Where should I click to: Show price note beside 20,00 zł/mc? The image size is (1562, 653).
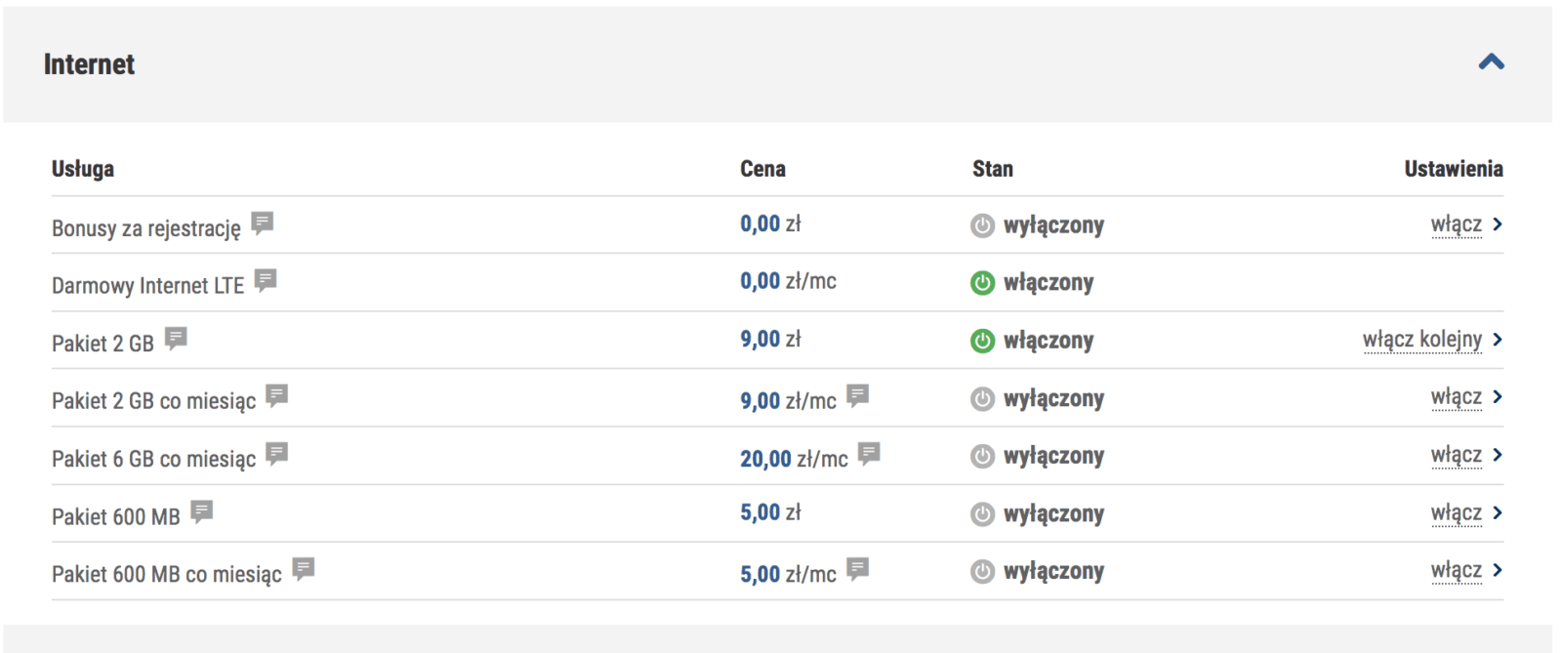[x=869, y=452]
